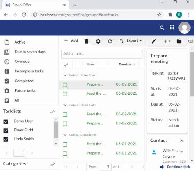Focus the Add a task field

[102, 54]
